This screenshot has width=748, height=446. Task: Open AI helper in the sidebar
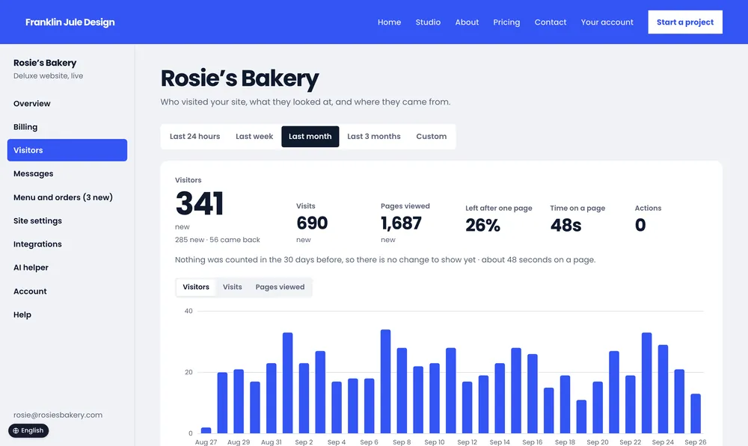click(x=67, y=267)
